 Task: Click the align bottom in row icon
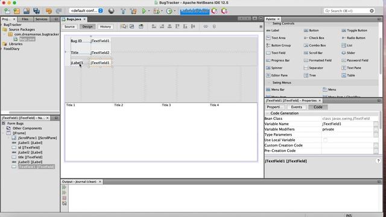coord(185,27)
